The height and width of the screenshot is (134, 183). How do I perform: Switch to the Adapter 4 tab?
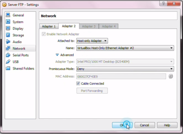(x=109, y=26)
